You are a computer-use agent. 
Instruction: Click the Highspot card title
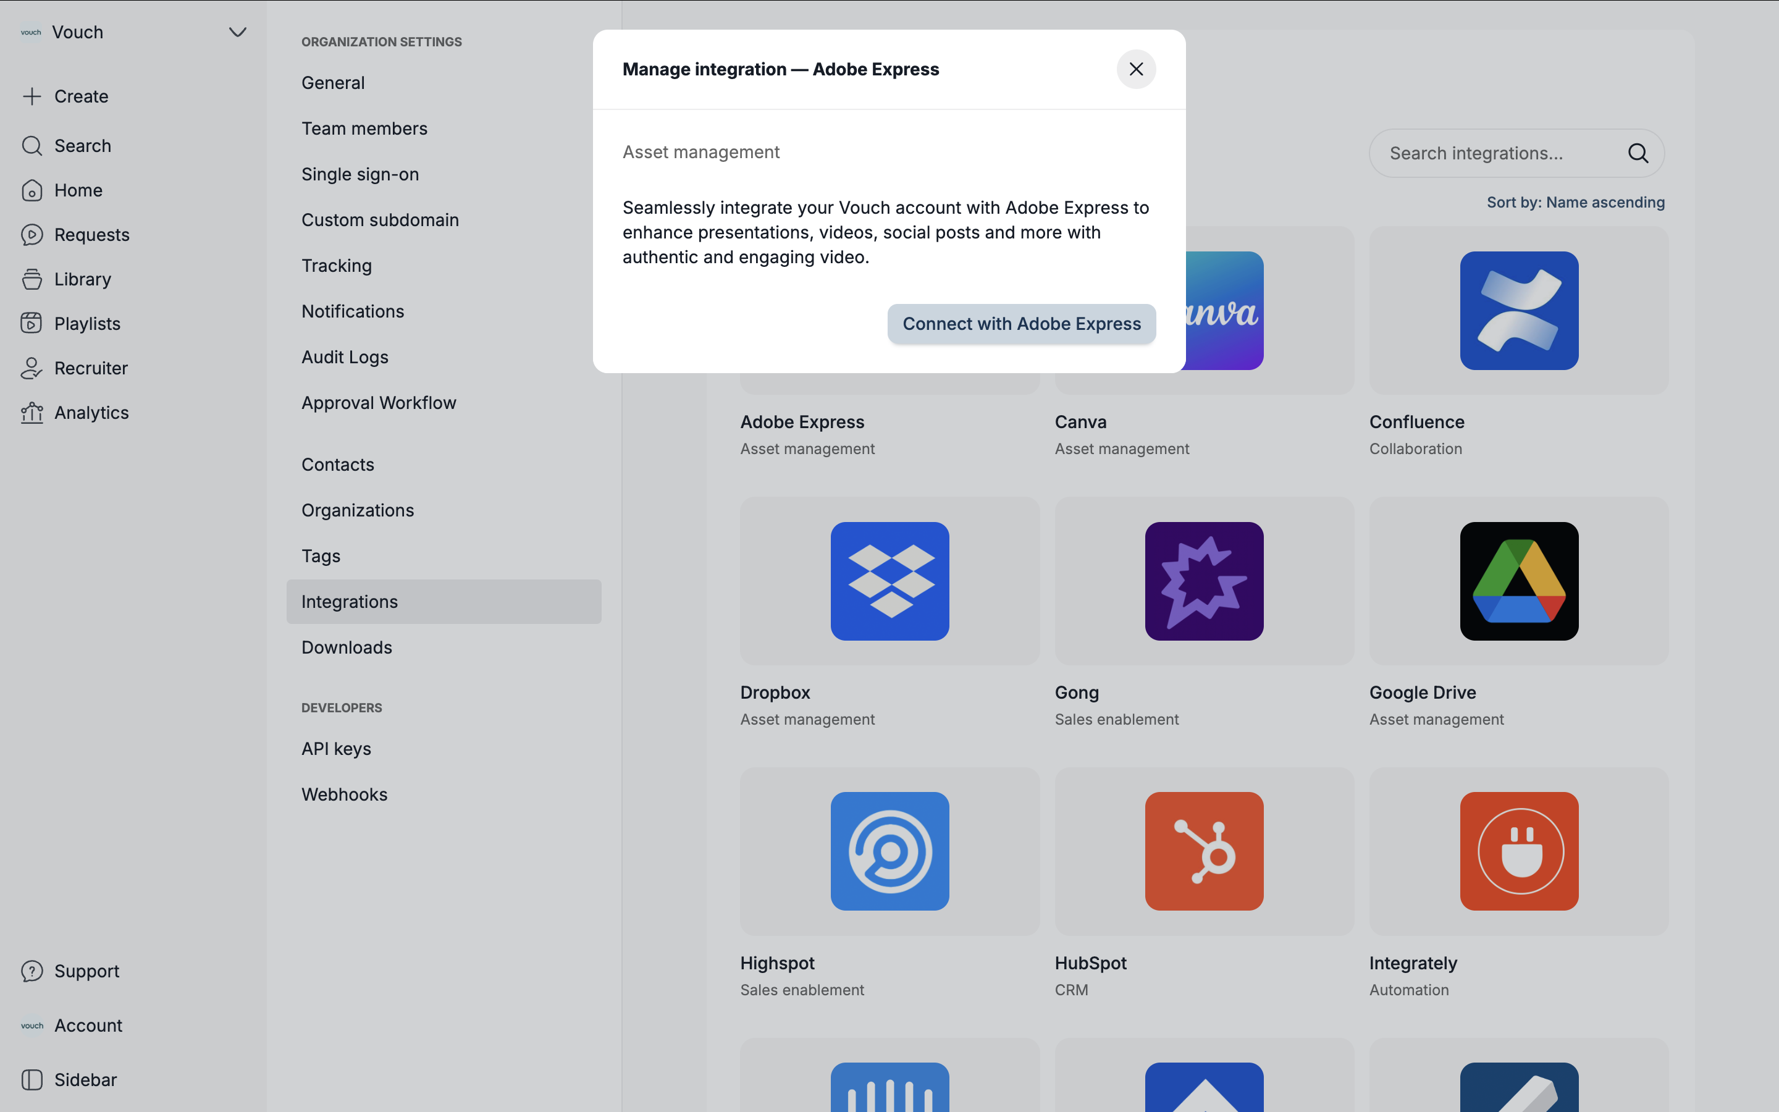point(777,964)
